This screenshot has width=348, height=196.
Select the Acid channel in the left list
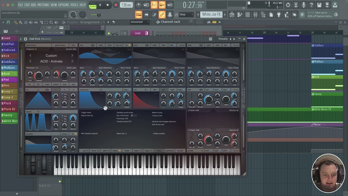point(9,73)
